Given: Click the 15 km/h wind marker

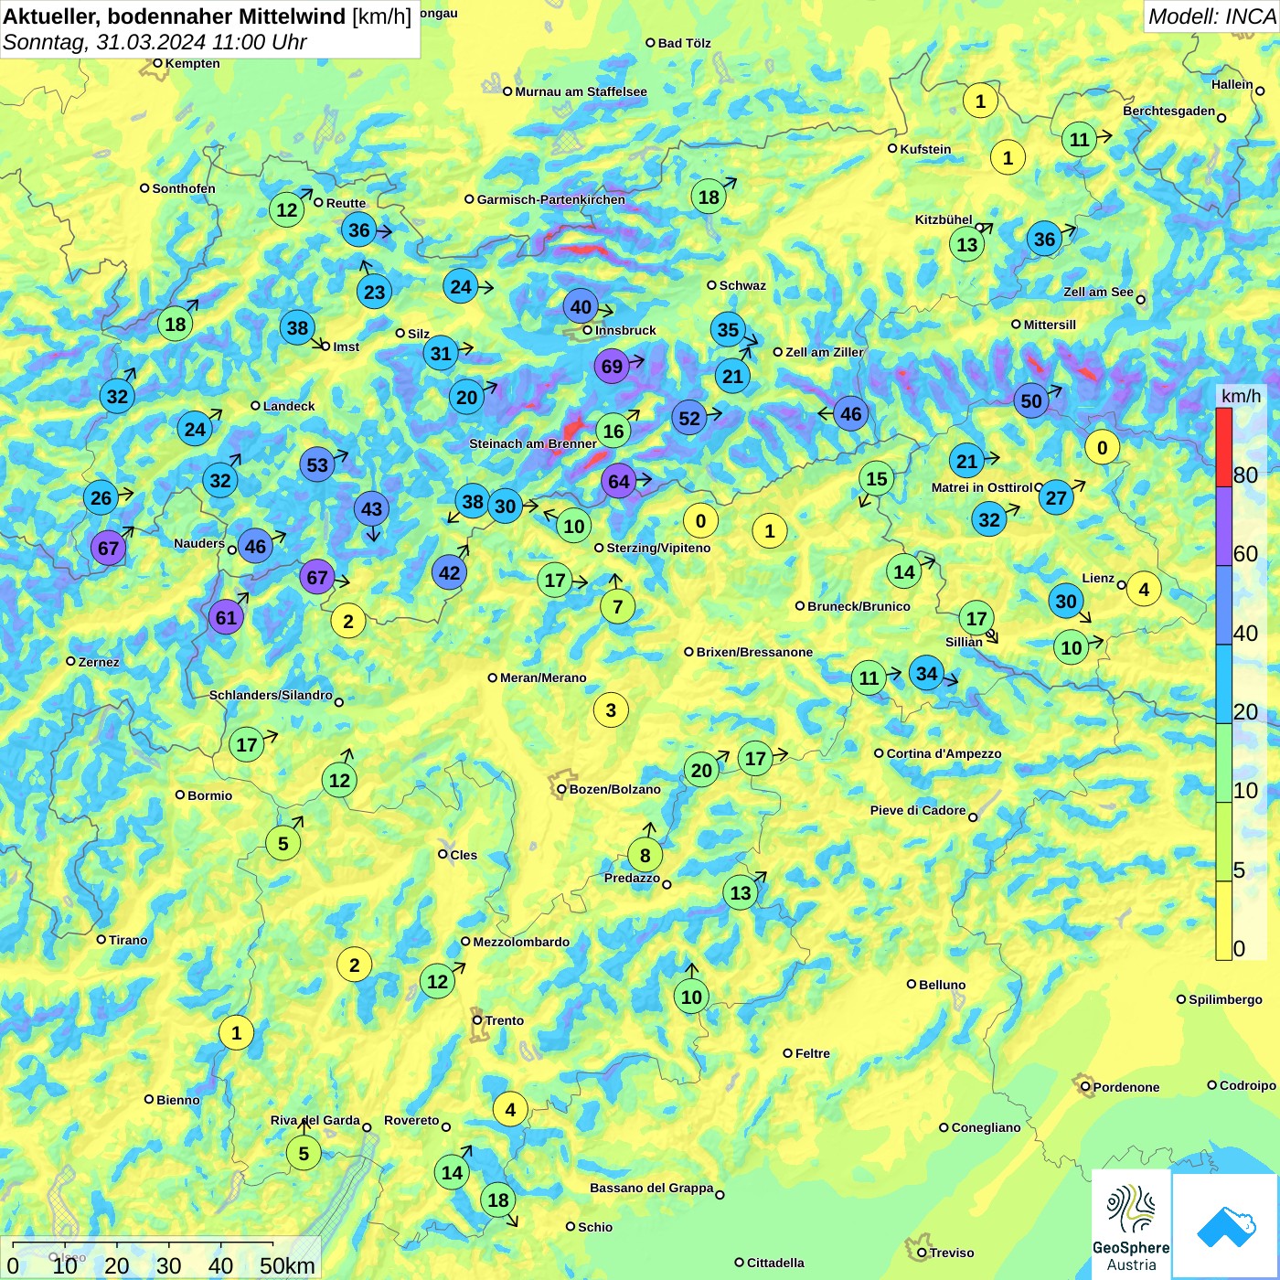Looking at the screenshot, I should point(876,478).
